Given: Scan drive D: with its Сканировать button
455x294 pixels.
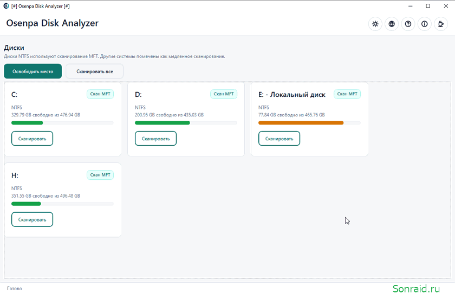Looking at the screenshot, I should pyautogui.click(x=155, y=139).
